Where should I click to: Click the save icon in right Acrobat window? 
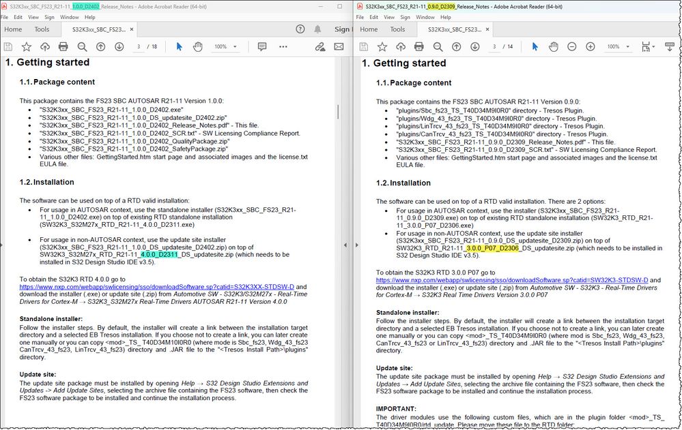[x=364, y=46]
